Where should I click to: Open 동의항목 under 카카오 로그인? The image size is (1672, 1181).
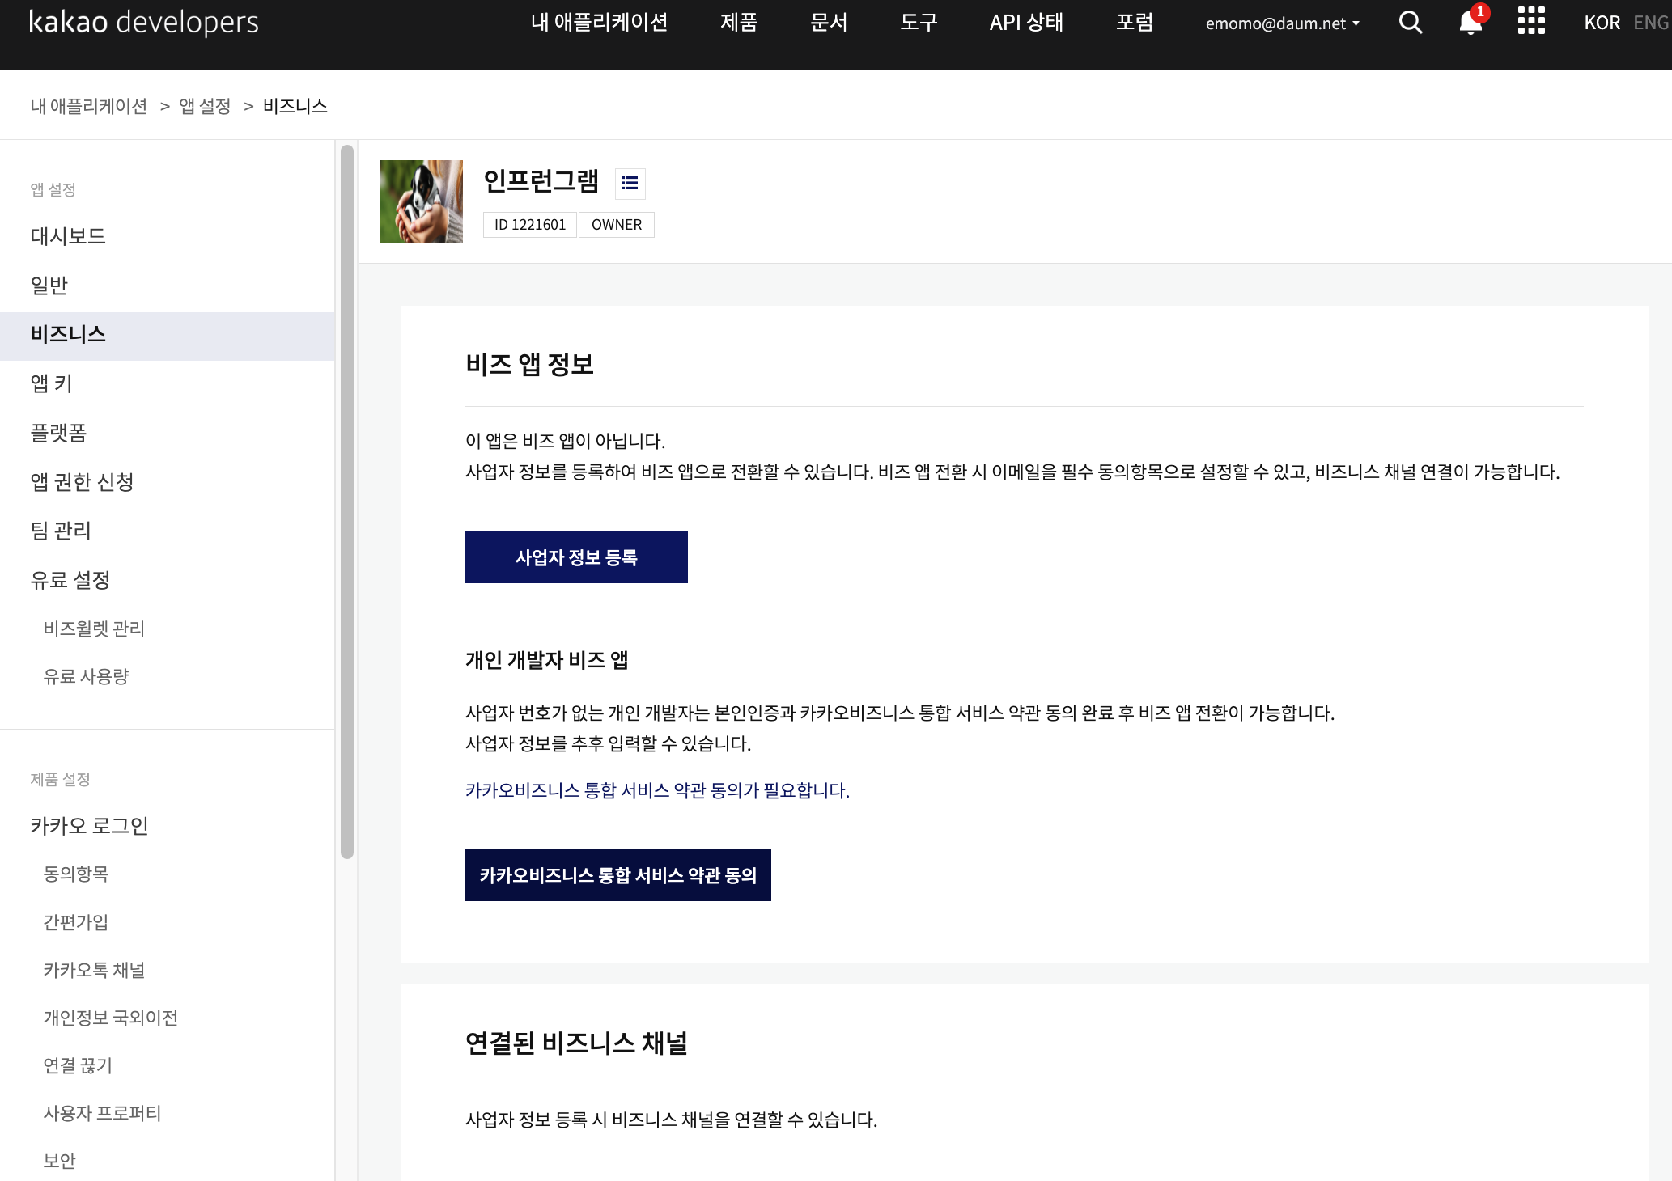pyautogui.click(x=75, y=874)
